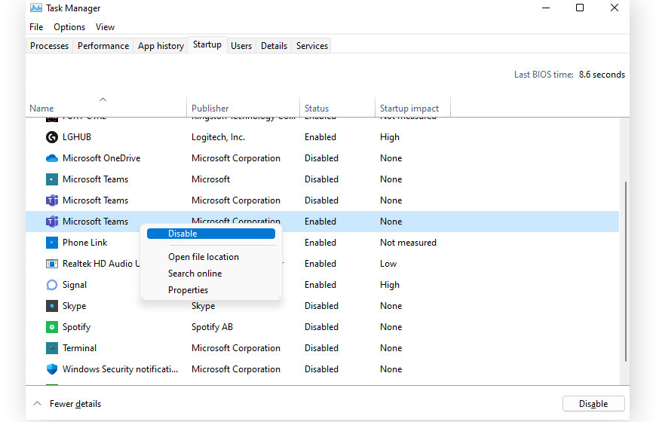Click the Spotify app icon
This screenshot has height=422, width=659.
[x=52, y=327]
